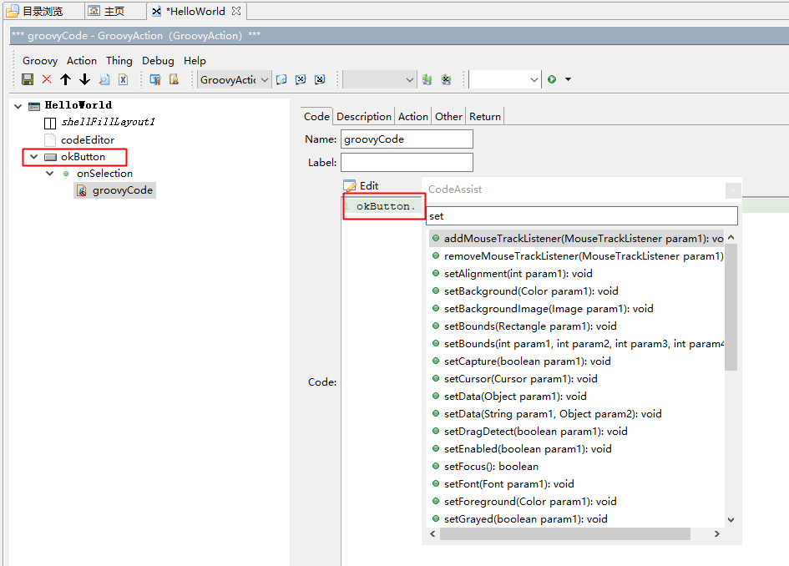Image resolution: width=789 pixels, height=566 pixels.
Task: Open the Thing menu
Action: (119, 61)
